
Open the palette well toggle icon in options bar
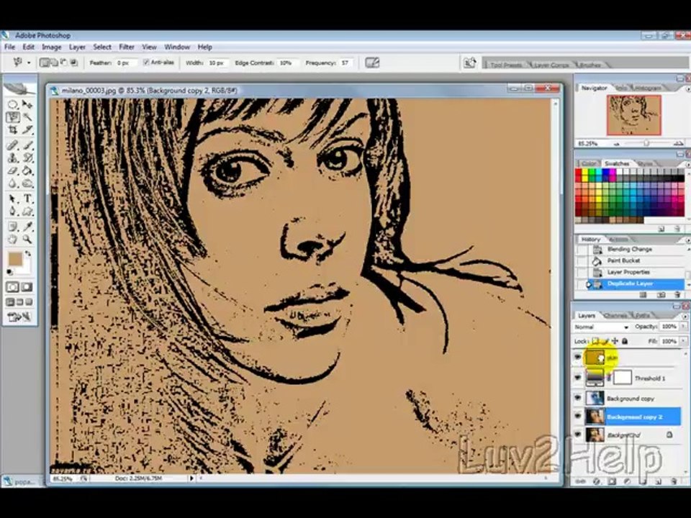point(470,63)
